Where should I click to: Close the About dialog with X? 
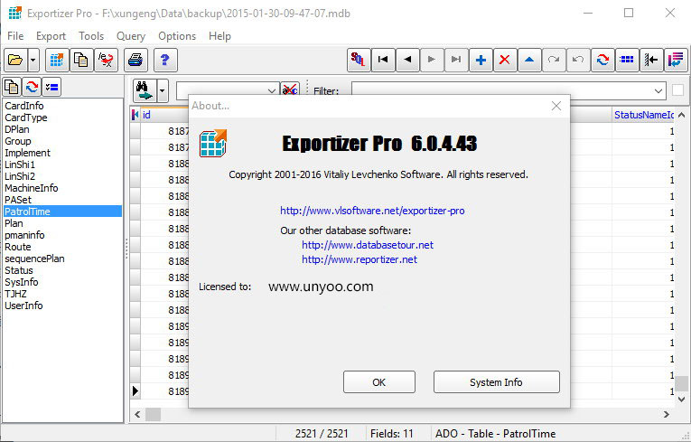tap(556, 106)
